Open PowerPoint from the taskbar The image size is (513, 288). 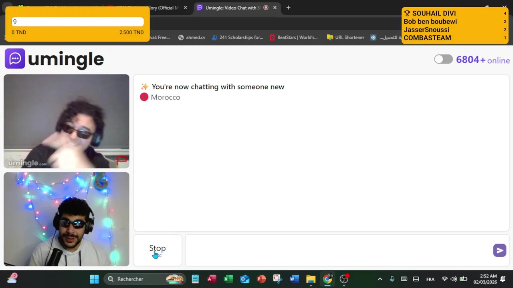pyautogui.click(x=261, y=279)
